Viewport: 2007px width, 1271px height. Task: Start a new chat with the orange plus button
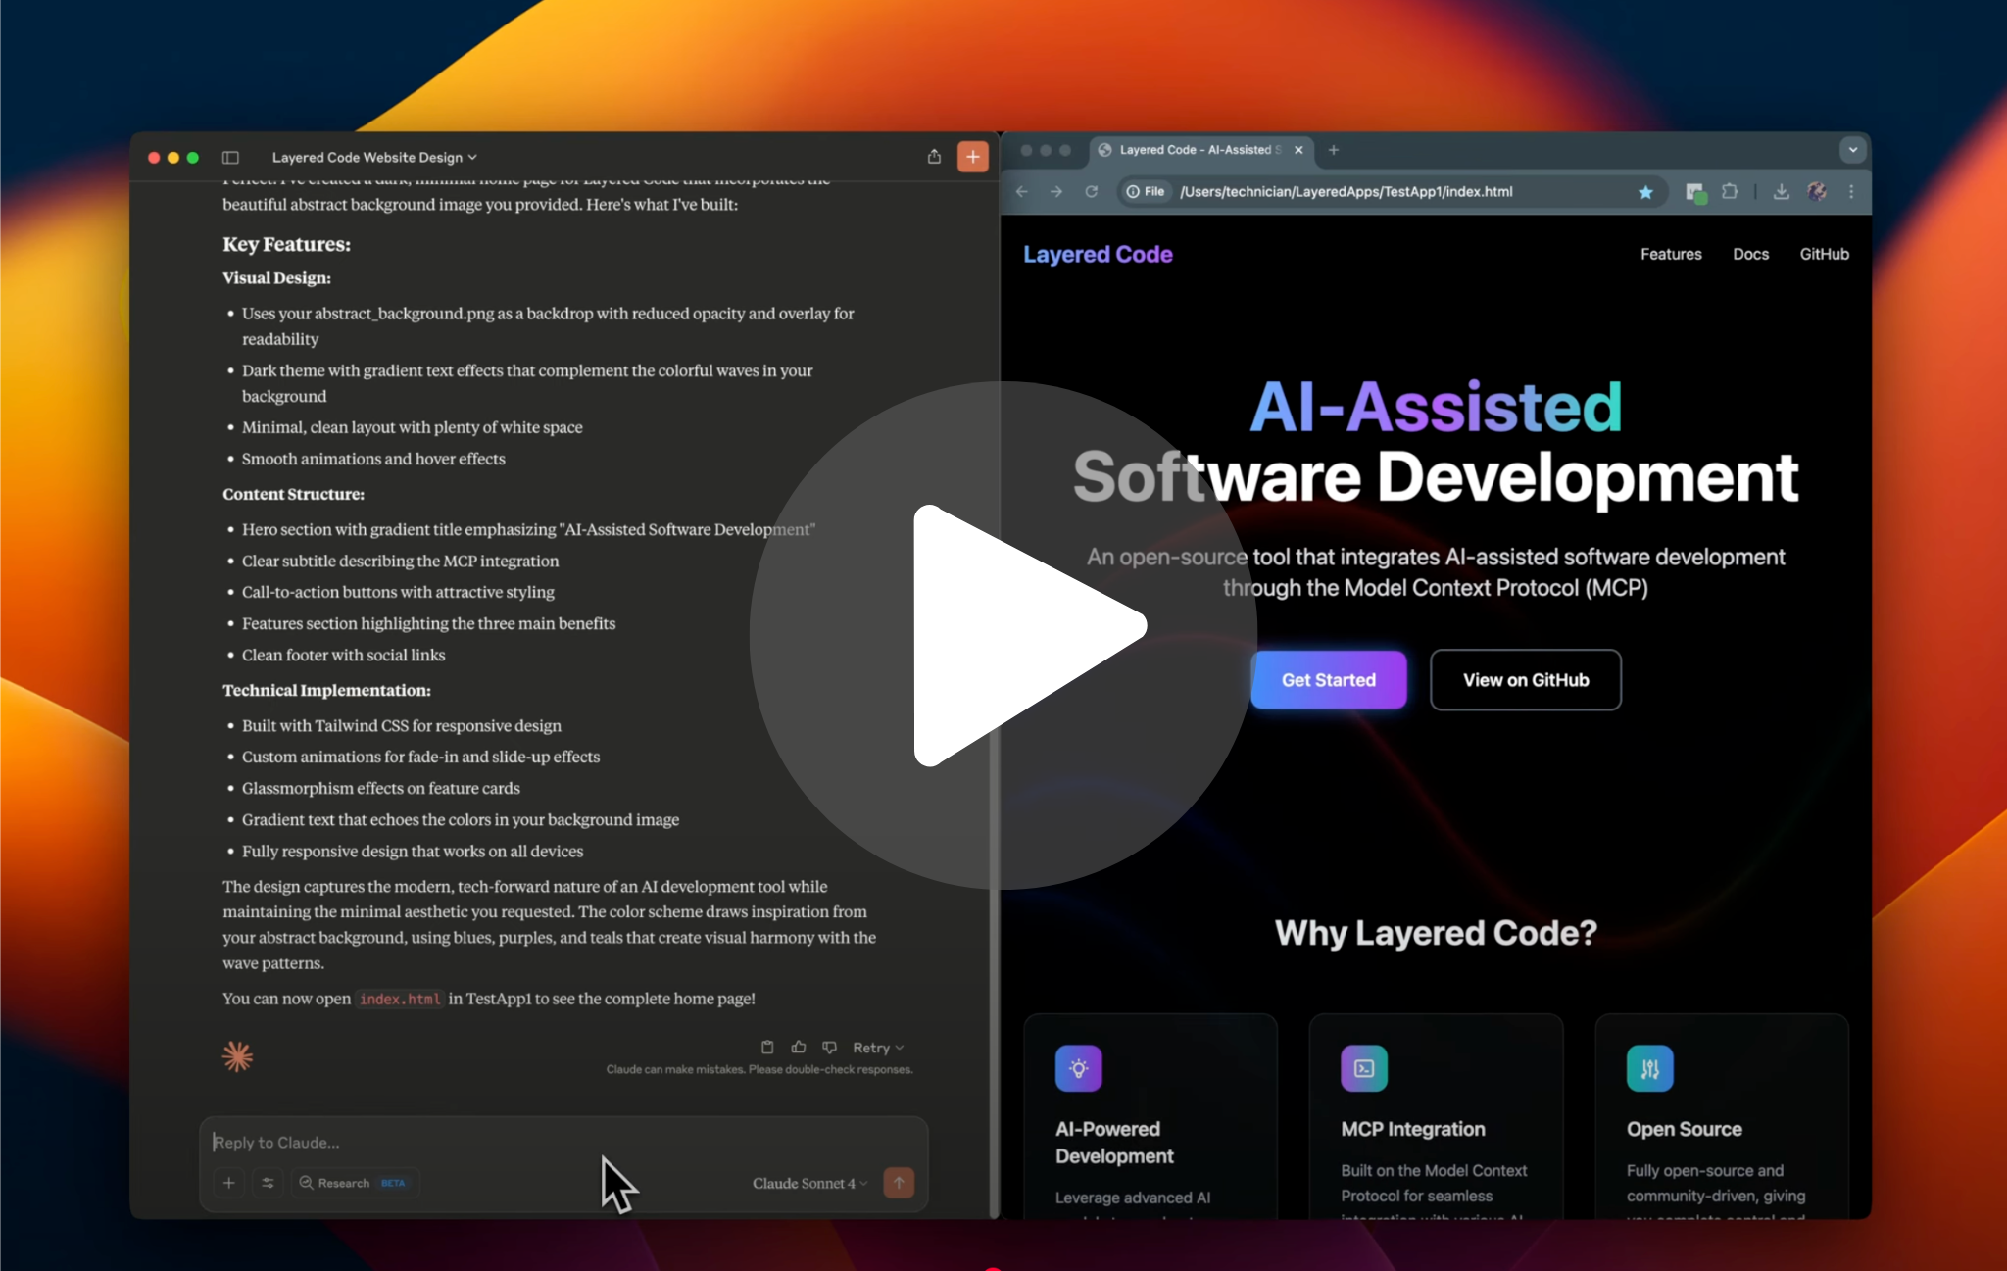point(972,157)
